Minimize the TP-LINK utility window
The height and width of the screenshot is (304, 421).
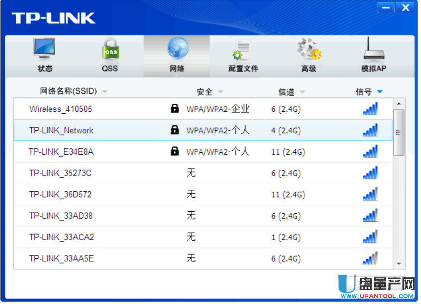click(x=386, y=8)
